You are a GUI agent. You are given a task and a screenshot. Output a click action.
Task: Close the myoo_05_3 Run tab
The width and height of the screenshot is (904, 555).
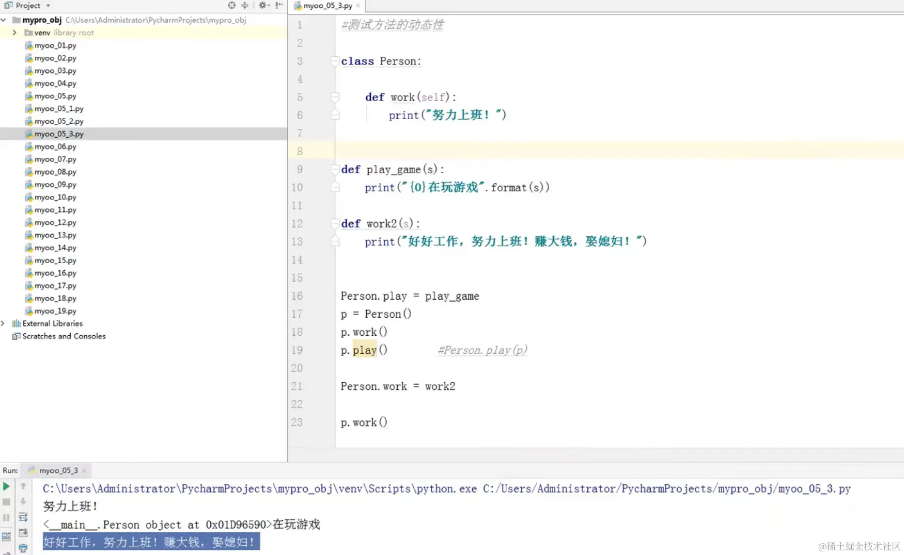[x=84, y=470]
